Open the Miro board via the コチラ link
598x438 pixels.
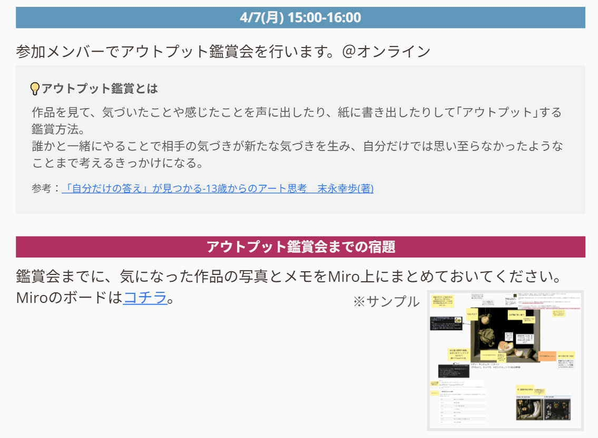(x=145, y=298)
